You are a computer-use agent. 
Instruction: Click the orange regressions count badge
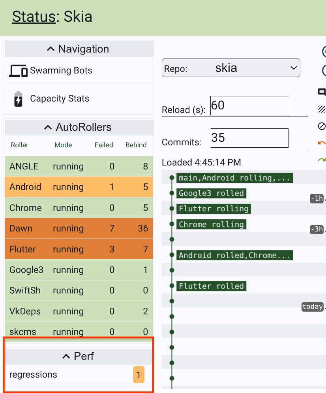(x=139, y=375)
